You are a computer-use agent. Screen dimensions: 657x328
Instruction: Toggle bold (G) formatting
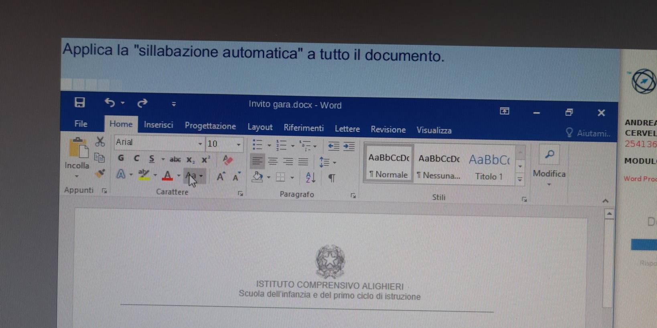pos(121,158)
